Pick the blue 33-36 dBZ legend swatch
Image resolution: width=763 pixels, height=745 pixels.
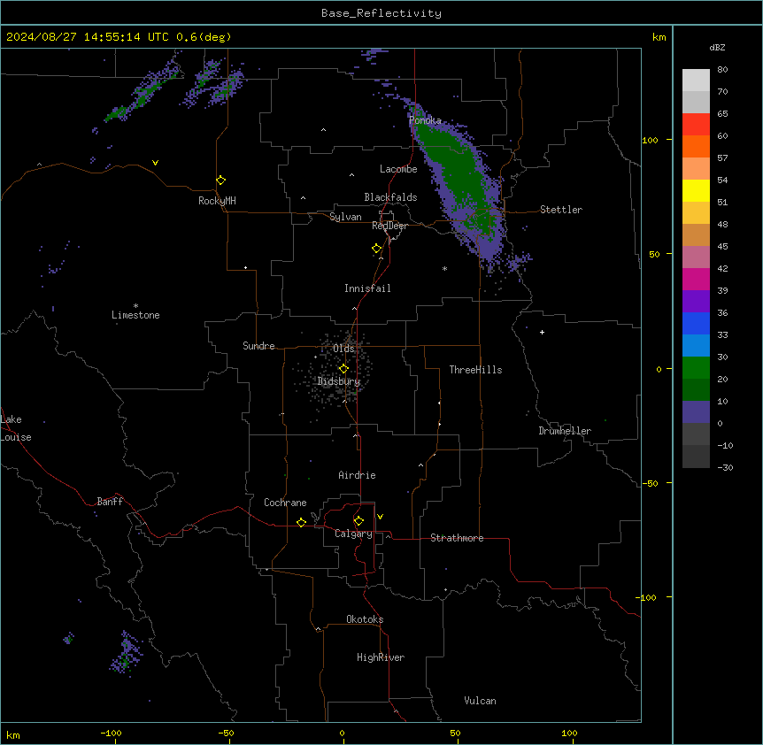pyautogui.click(x=696, y=323)
